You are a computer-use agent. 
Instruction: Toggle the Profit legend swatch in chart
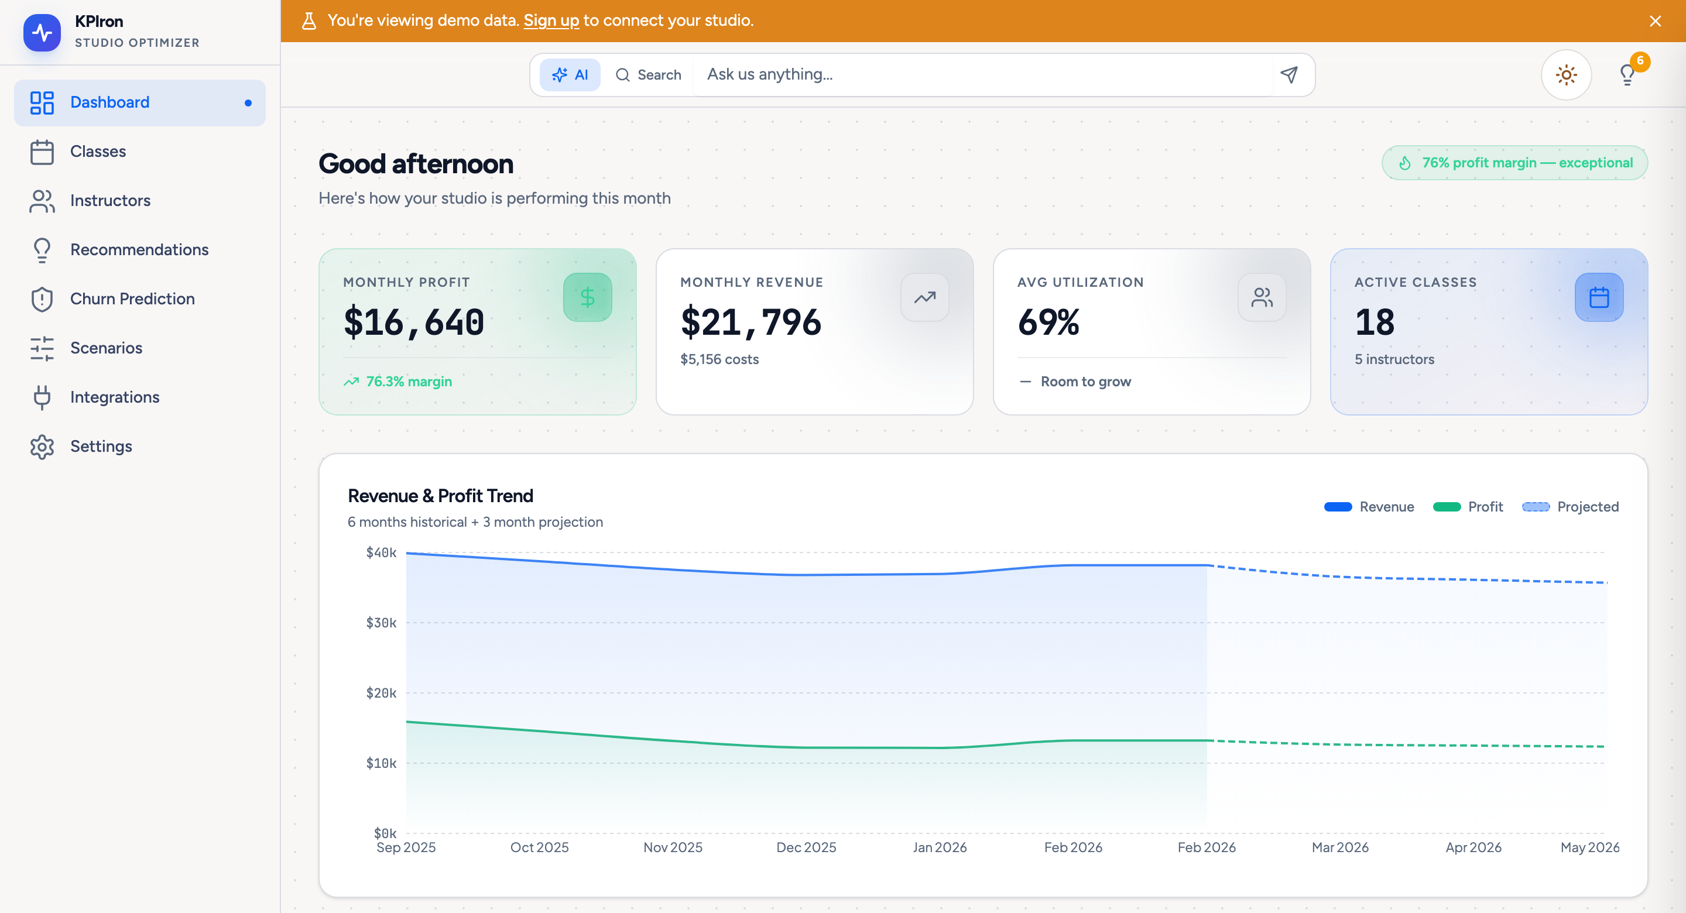click(x=1447, y=507)
